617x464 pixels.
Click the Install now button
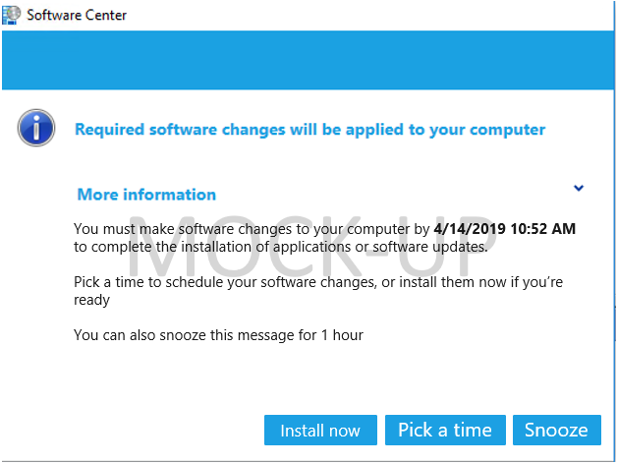[320, 431]
